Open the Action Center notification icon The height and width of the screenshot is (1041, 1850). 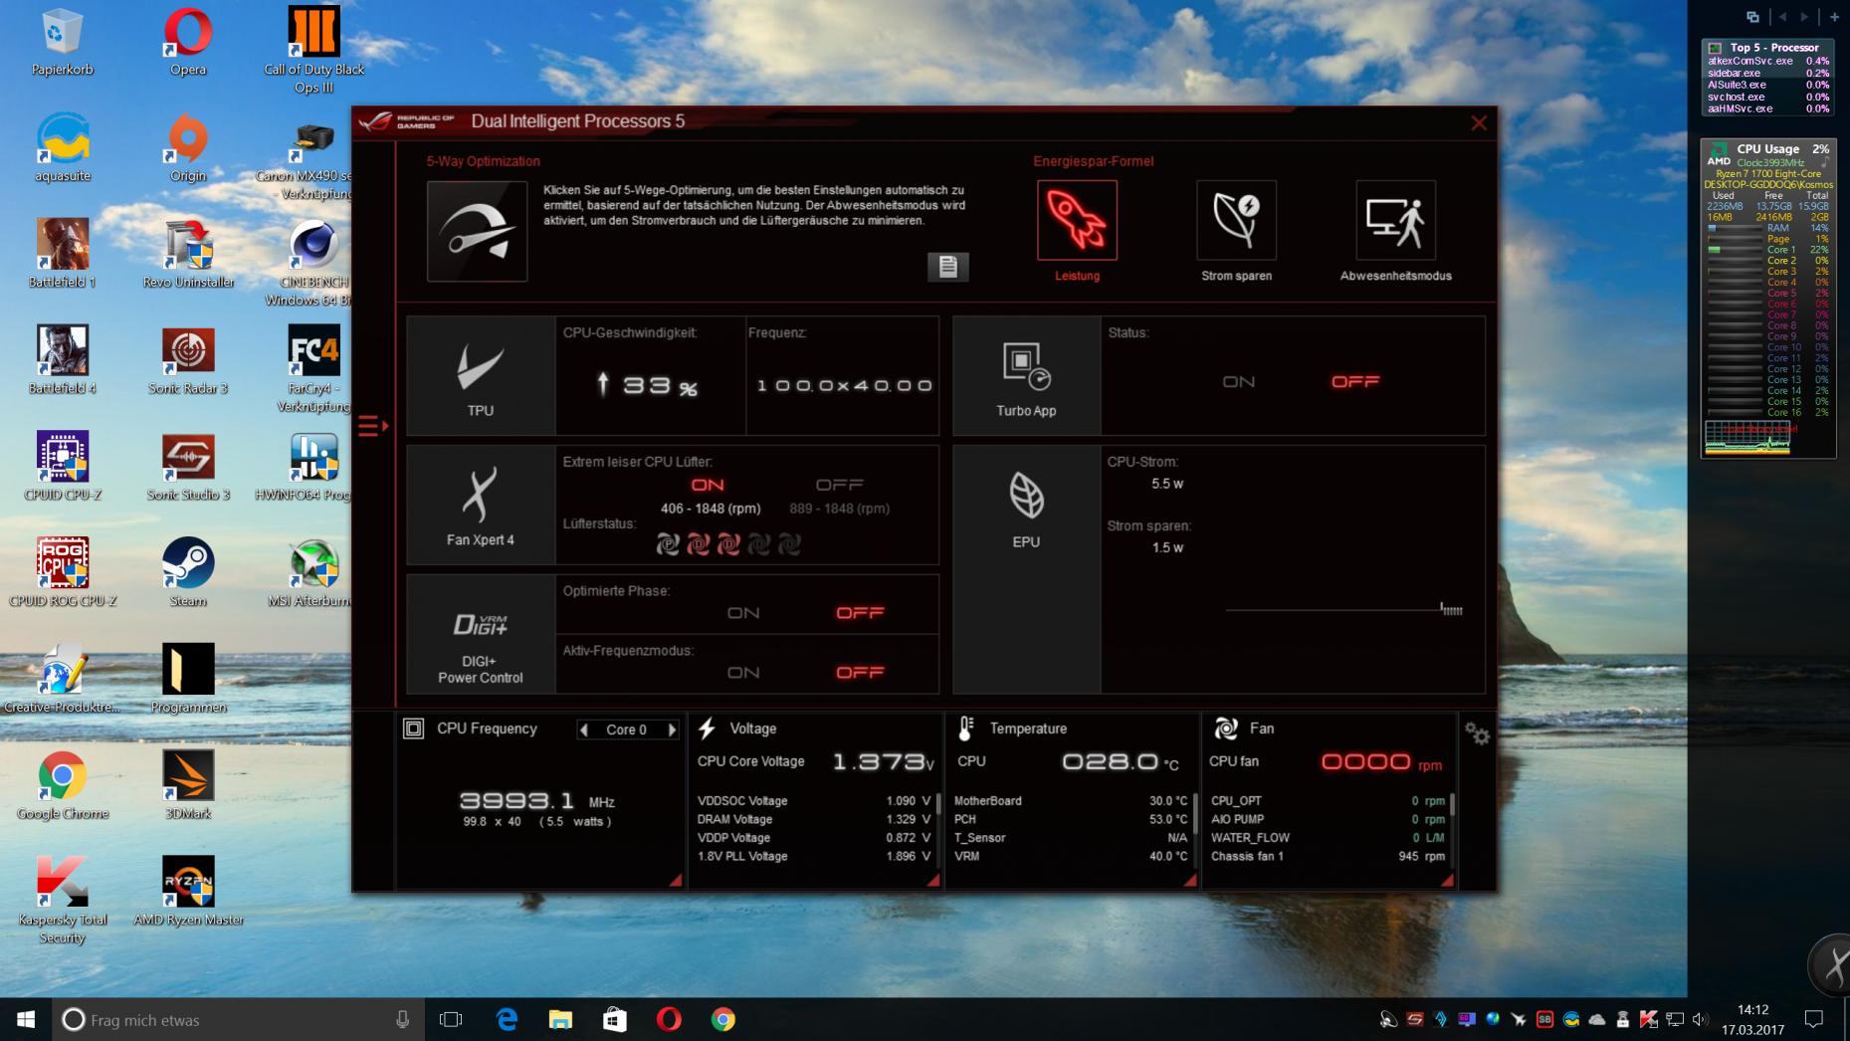pyautogui.click(x=1814, y=1019)
